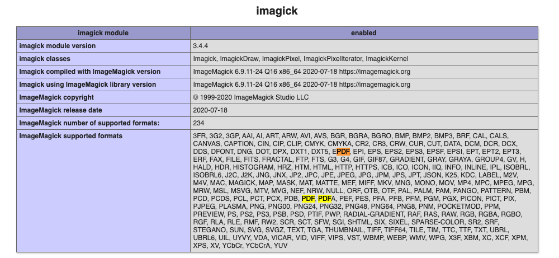Screen dimensions: 559x258
Task: Click the format entry GRADIENT
Action: (406, 159)
